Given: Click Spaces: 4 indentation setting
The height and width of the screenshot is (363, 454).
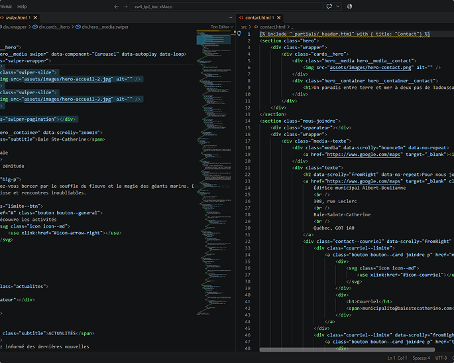Looking at the screenshot, I should pyautogui.click(x=421, y=358).
